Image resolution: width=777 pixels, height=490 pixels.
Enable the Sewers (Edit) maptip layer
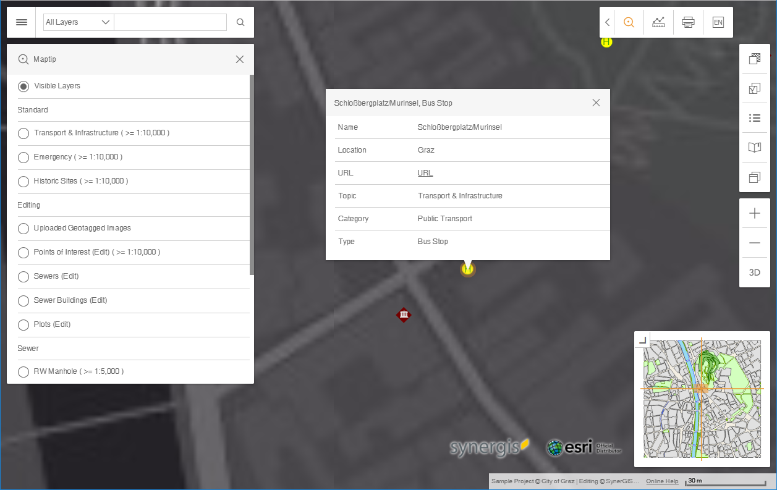[23, 276]
